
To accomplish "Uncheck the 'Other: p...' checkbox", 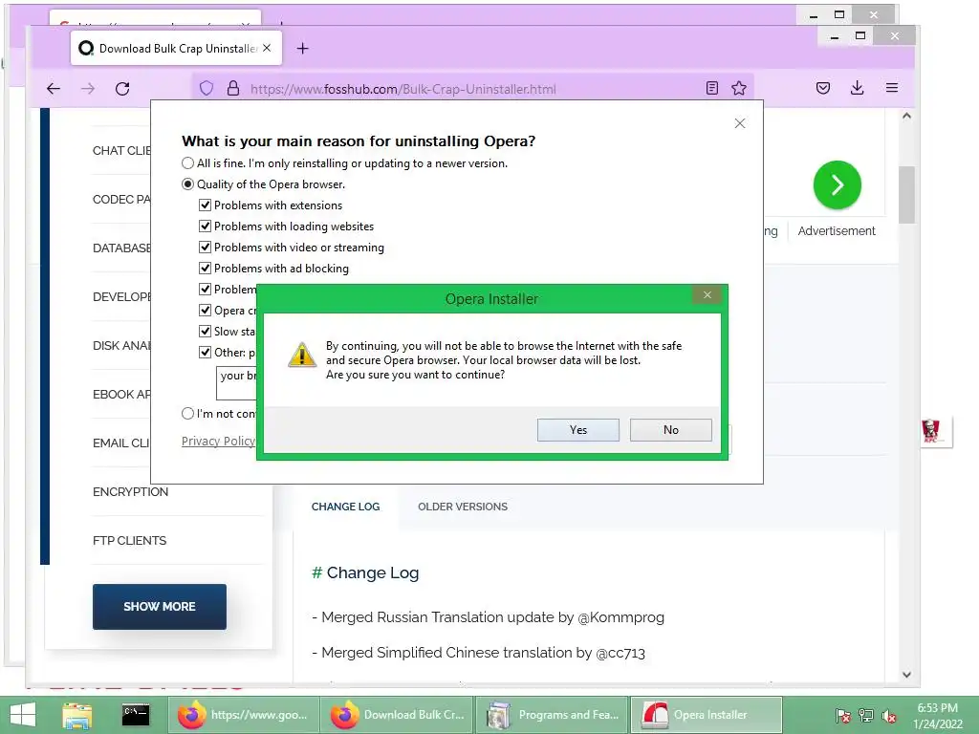I will (x=205, y=352).
